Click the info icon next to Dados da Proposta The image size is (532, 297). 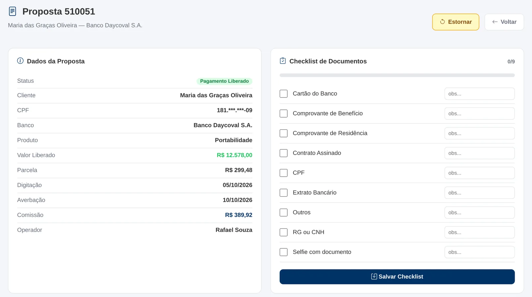(x=20, y=61)
